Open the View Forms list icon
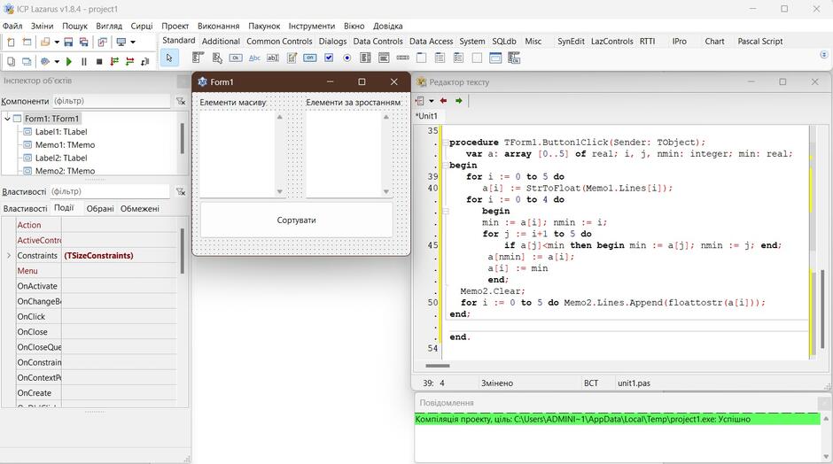 point(26,62)
